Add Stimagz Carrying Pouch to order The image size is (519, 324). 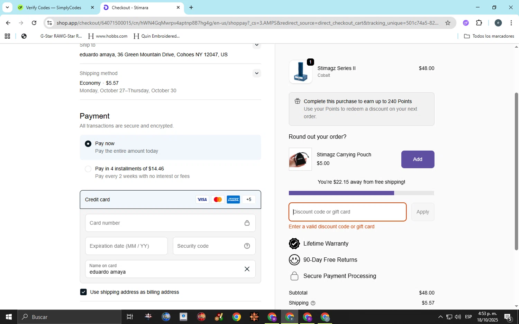[x=418, y=159]
